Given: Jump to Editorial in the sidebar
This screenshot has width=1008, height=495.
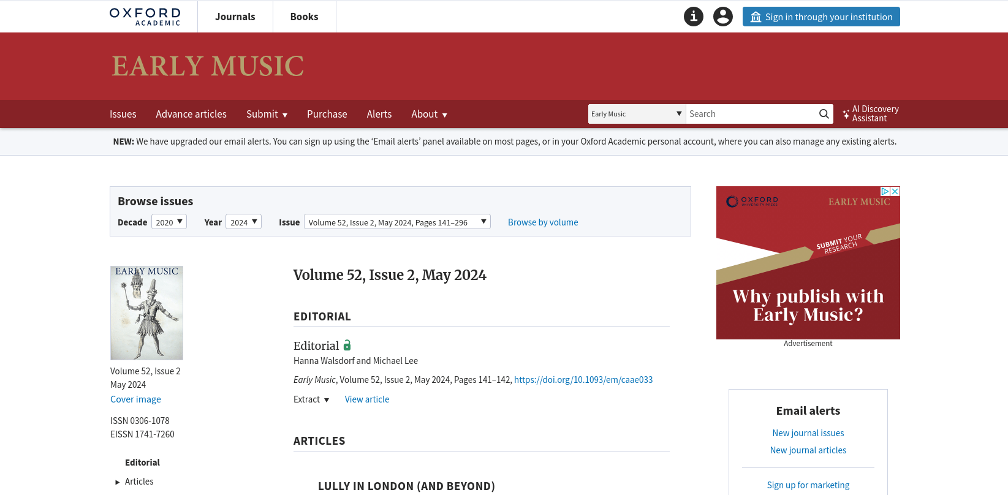Looking at the screenshot, I should point(142,463).
